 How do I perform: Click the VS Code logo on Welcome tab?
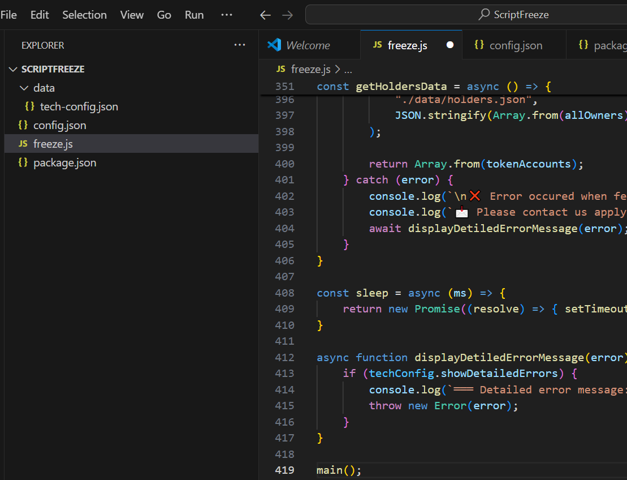coord(274,45)
